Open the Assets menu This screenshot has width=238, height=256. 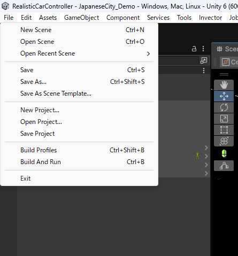click(48, 18)
